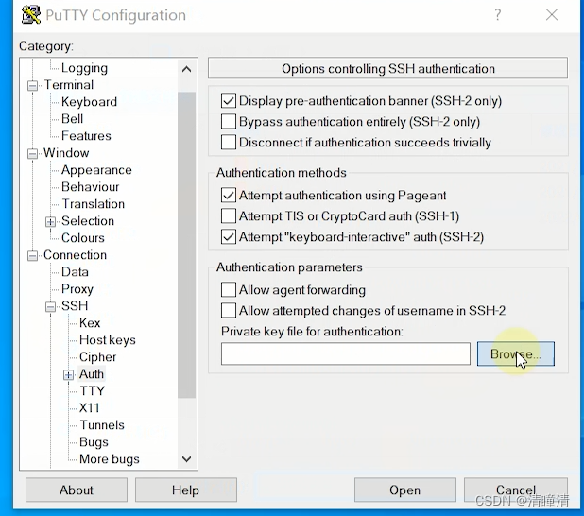Open the TTY settings category
Screen dimensions: 584x516
click(x=93, y=391)
